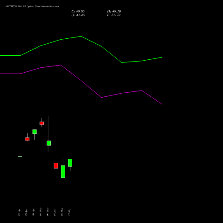Select the low value 'L: 36.70'
This screenshot has width=223, height=223.
[x=114, y=15]
